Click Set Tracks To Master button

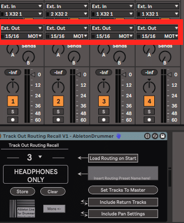click(x=123, y=190)
